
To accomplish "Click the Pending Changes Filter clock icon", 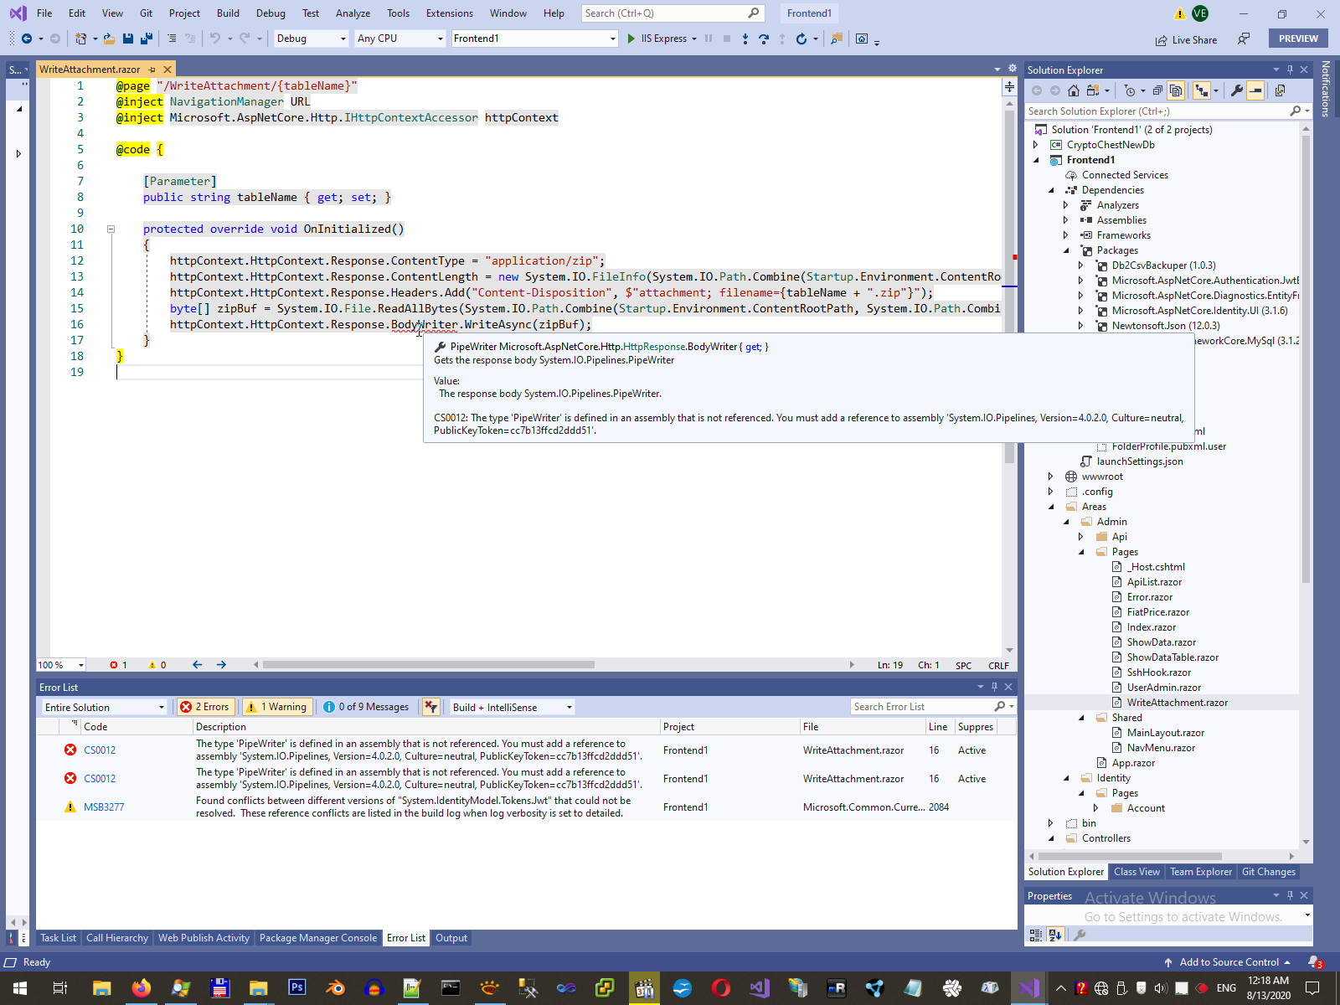I will tap(1130, 90).
